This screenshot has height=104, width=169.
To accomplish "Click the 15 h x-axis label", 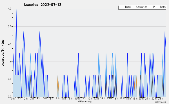I will click(x=109, y=98).
